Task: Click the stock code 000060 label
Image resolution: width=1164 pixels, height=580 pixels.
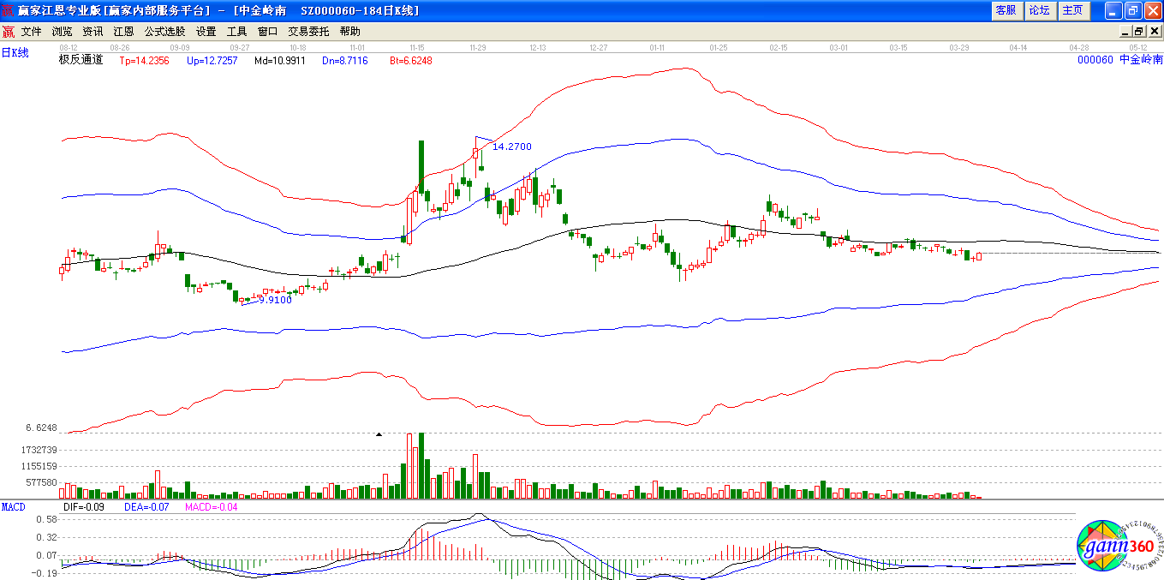Action: [1095, 60]
